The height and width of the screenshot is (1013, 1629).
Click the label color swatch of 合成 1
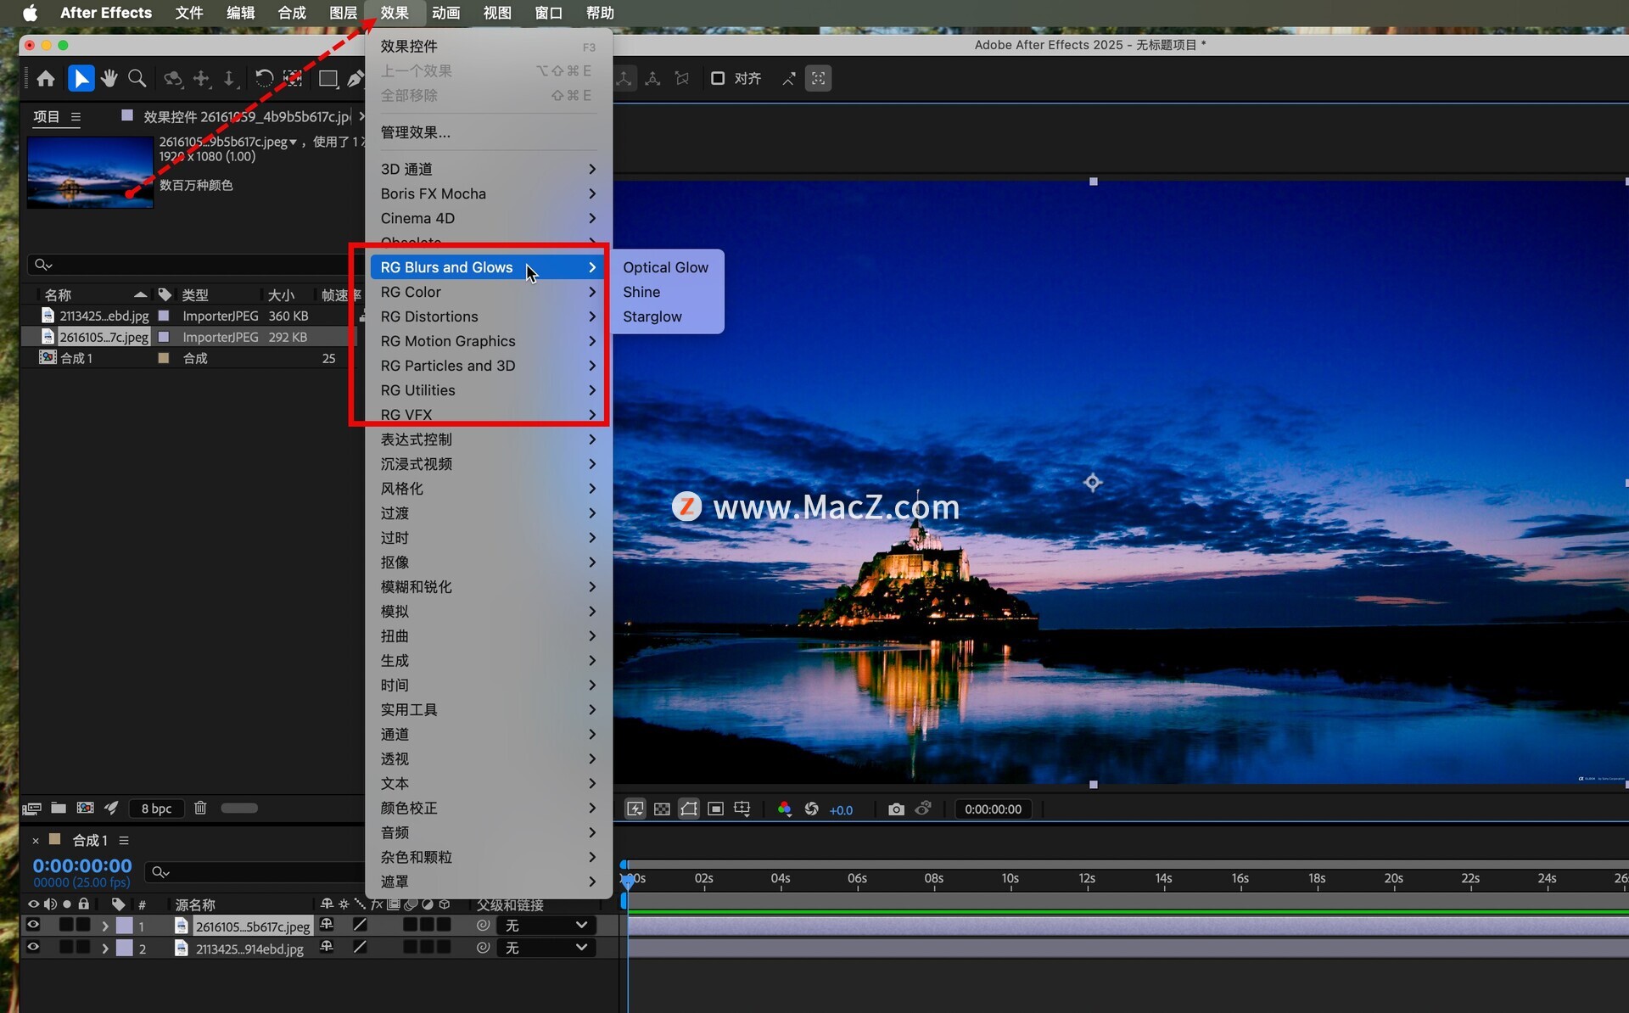164,358
